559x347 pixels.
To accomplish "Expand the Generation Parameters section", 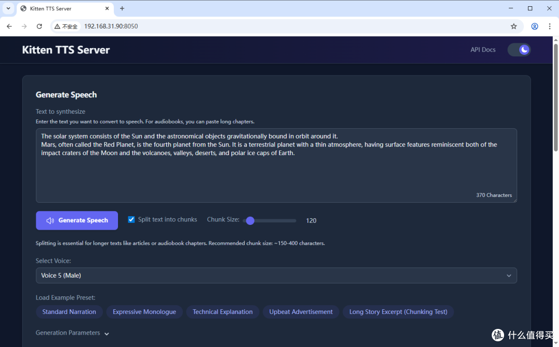I will click(72, 333).
